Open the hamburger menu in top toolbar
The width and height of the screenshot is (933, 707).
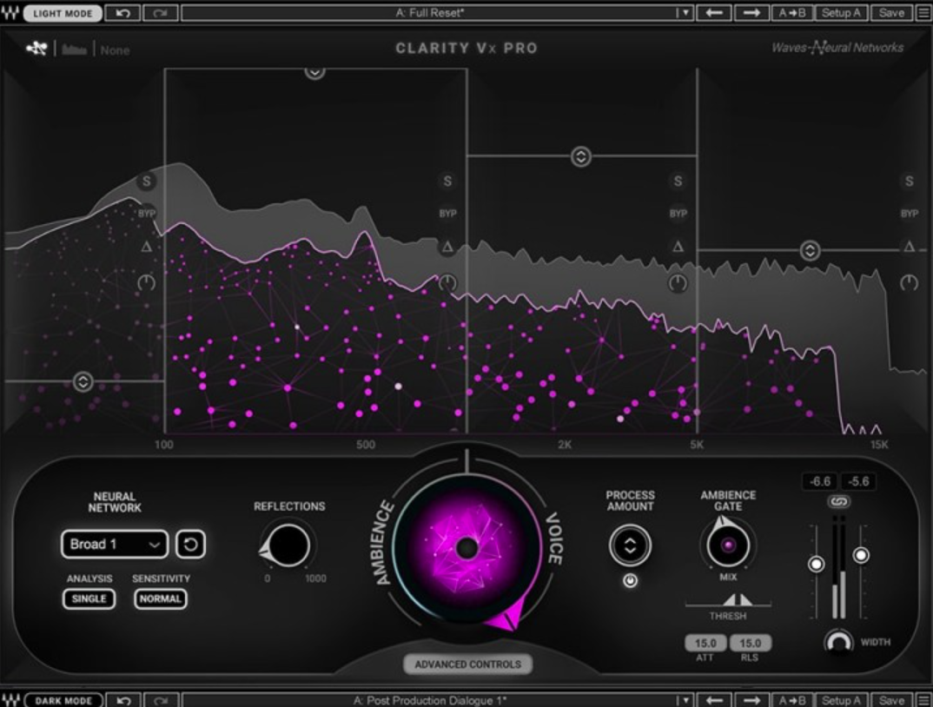pyautogui.click(x=923, y=13)
